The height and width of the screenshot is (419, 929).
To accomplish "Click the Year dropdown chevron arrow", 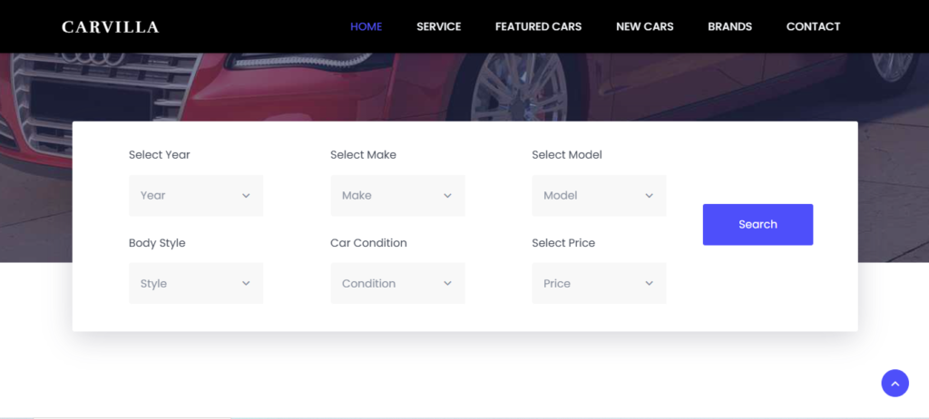I will click(246, 196).
